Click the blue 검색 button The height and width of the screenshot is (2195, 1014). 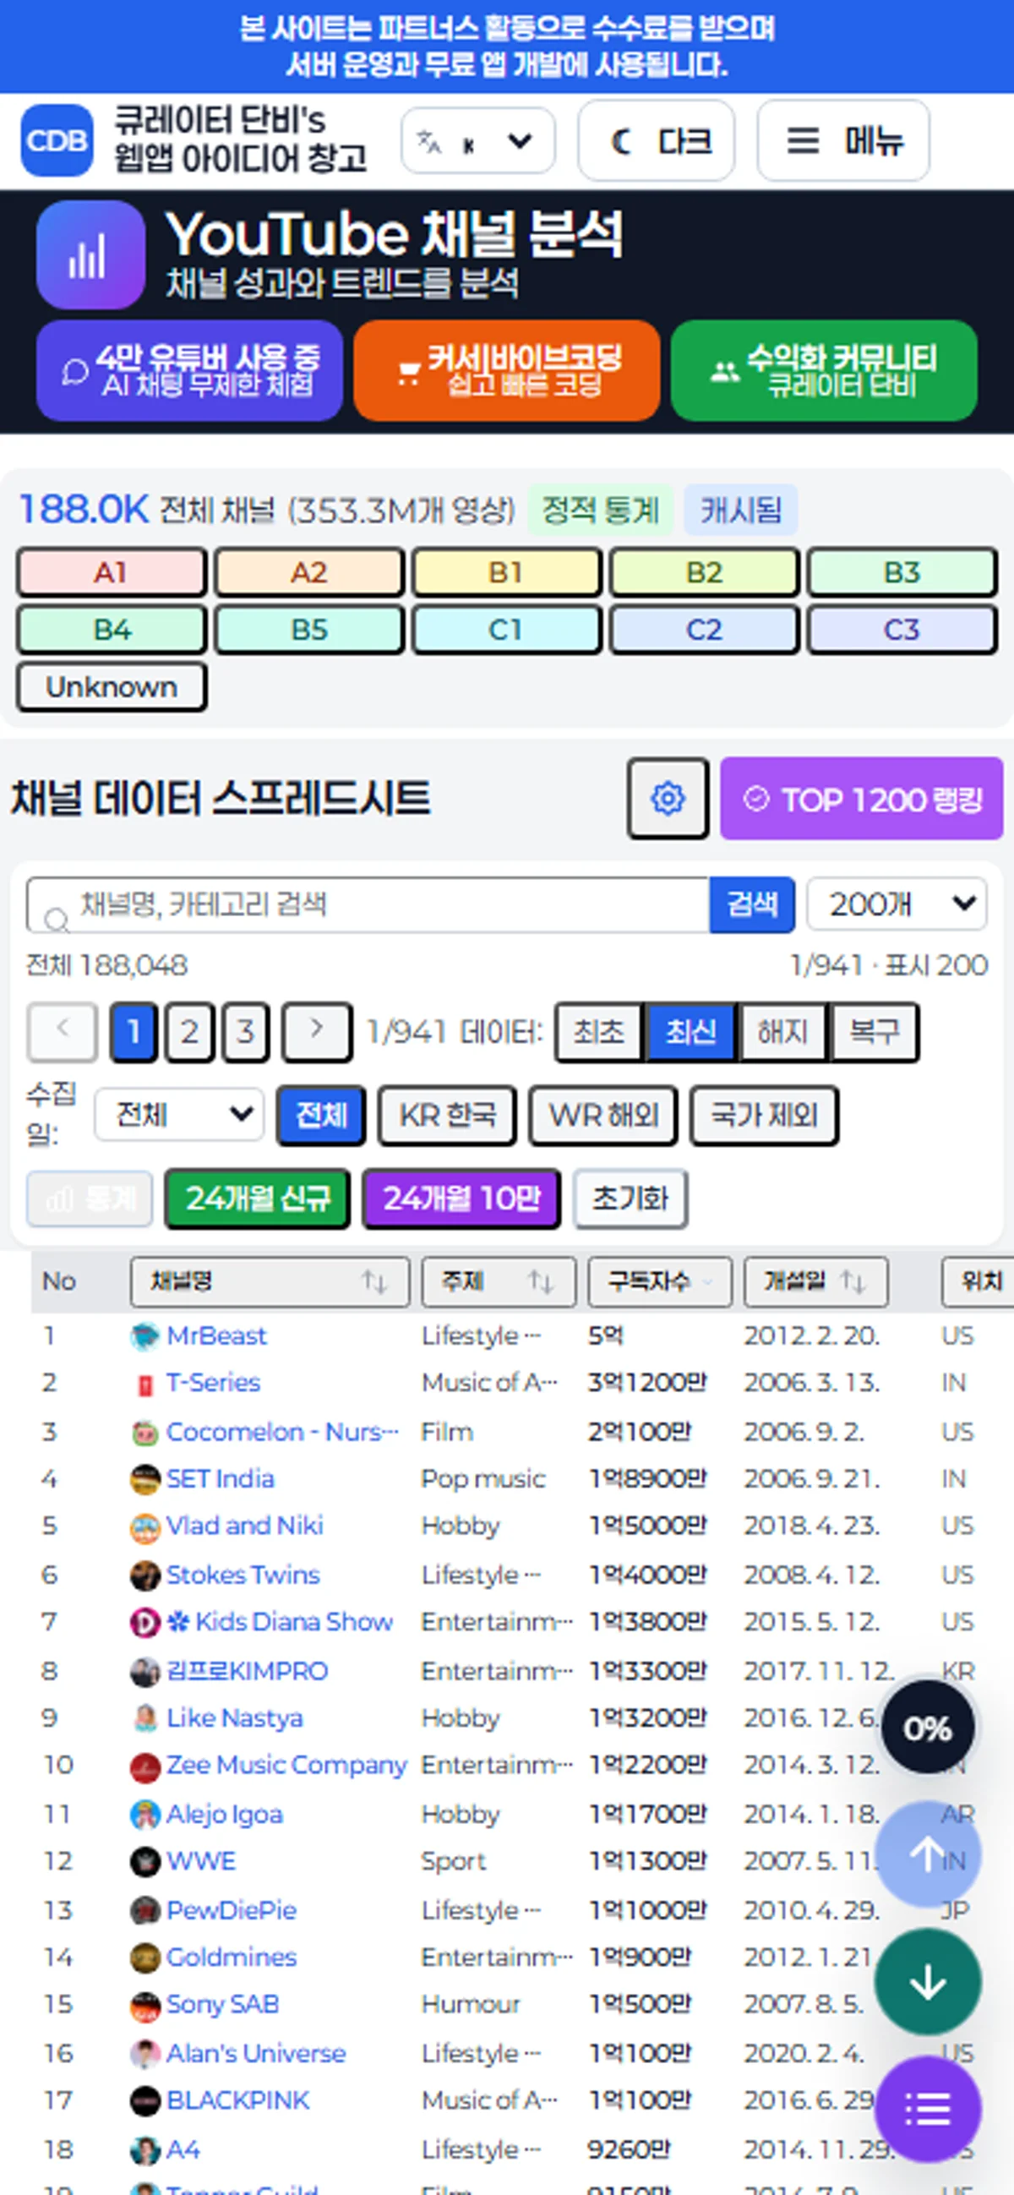coord(751,904)
